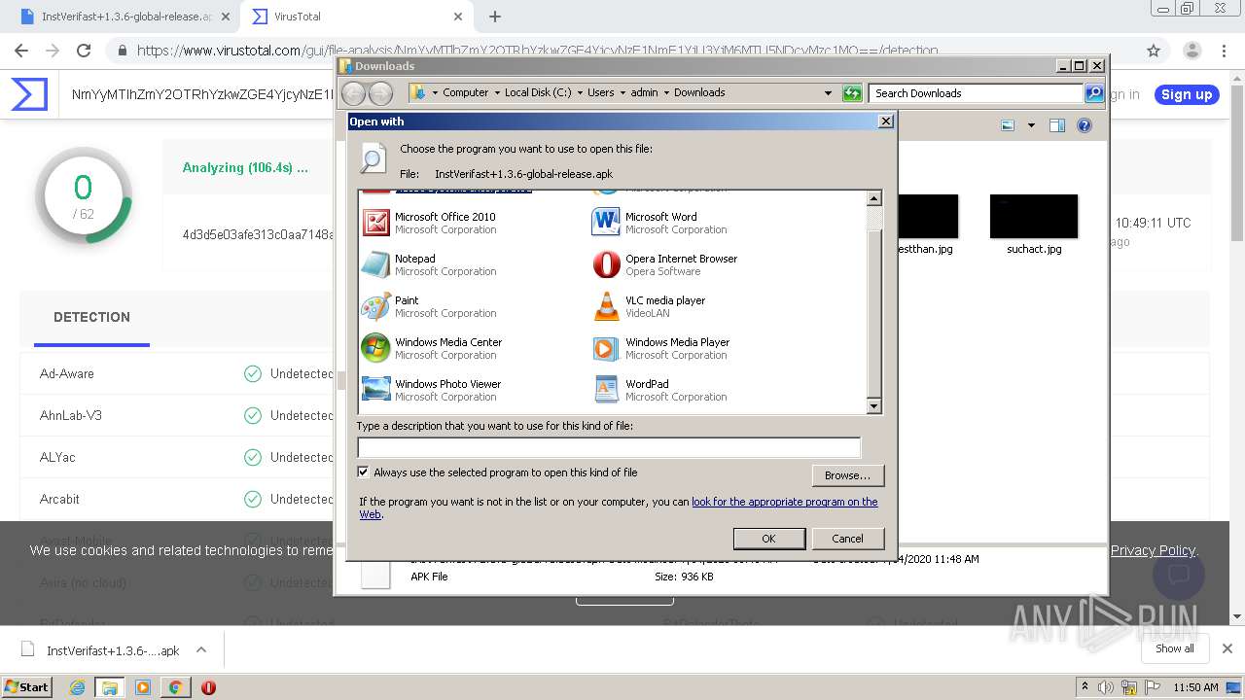Click the OK button
The height and width of the screenshot is (700, 1245).
(768, 539)
